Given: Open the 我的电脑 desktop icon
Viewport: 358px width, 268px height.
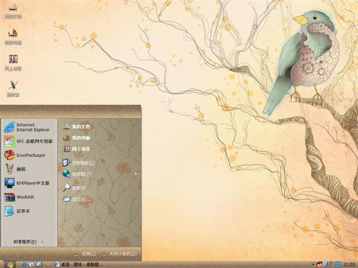Looking at the screenshot, I should pos(13,37).
